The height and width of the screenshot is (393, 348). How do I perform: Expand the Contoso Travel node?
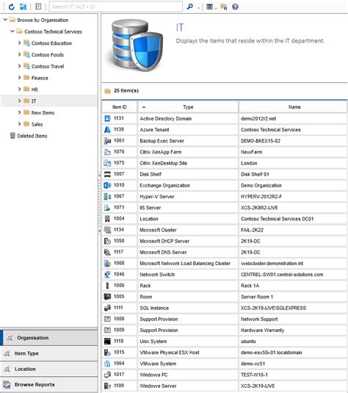click(x=19, y=66)
